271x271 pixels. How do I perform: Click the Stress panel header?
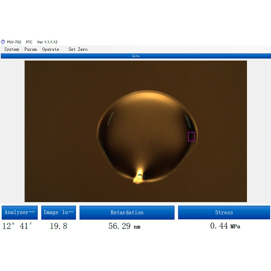click(224, 212)
